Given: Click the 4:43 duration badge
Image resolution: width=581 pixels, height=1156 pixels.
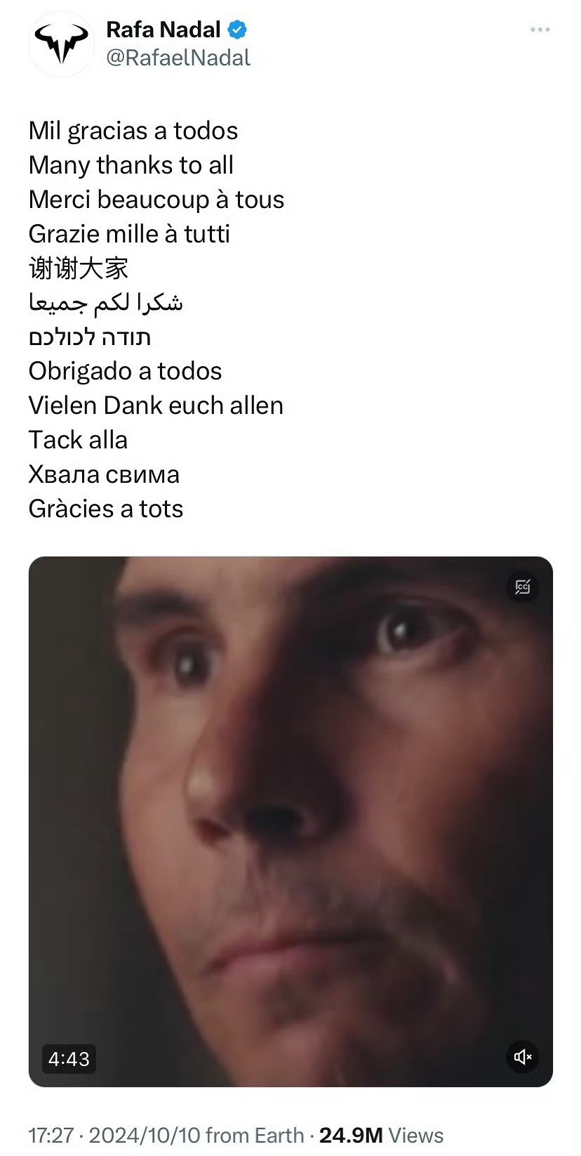Looking at the screenshot, I should point(69,1058).
